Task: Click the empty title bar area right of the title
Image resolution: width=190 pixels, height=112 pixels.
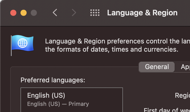Action: coord(184,13)
